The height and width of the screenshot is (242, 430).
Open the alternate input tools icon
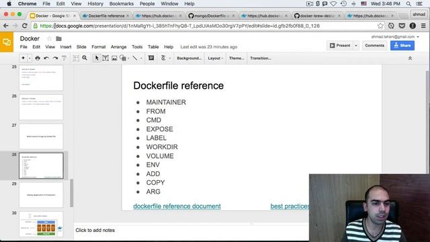click(163, 58)
